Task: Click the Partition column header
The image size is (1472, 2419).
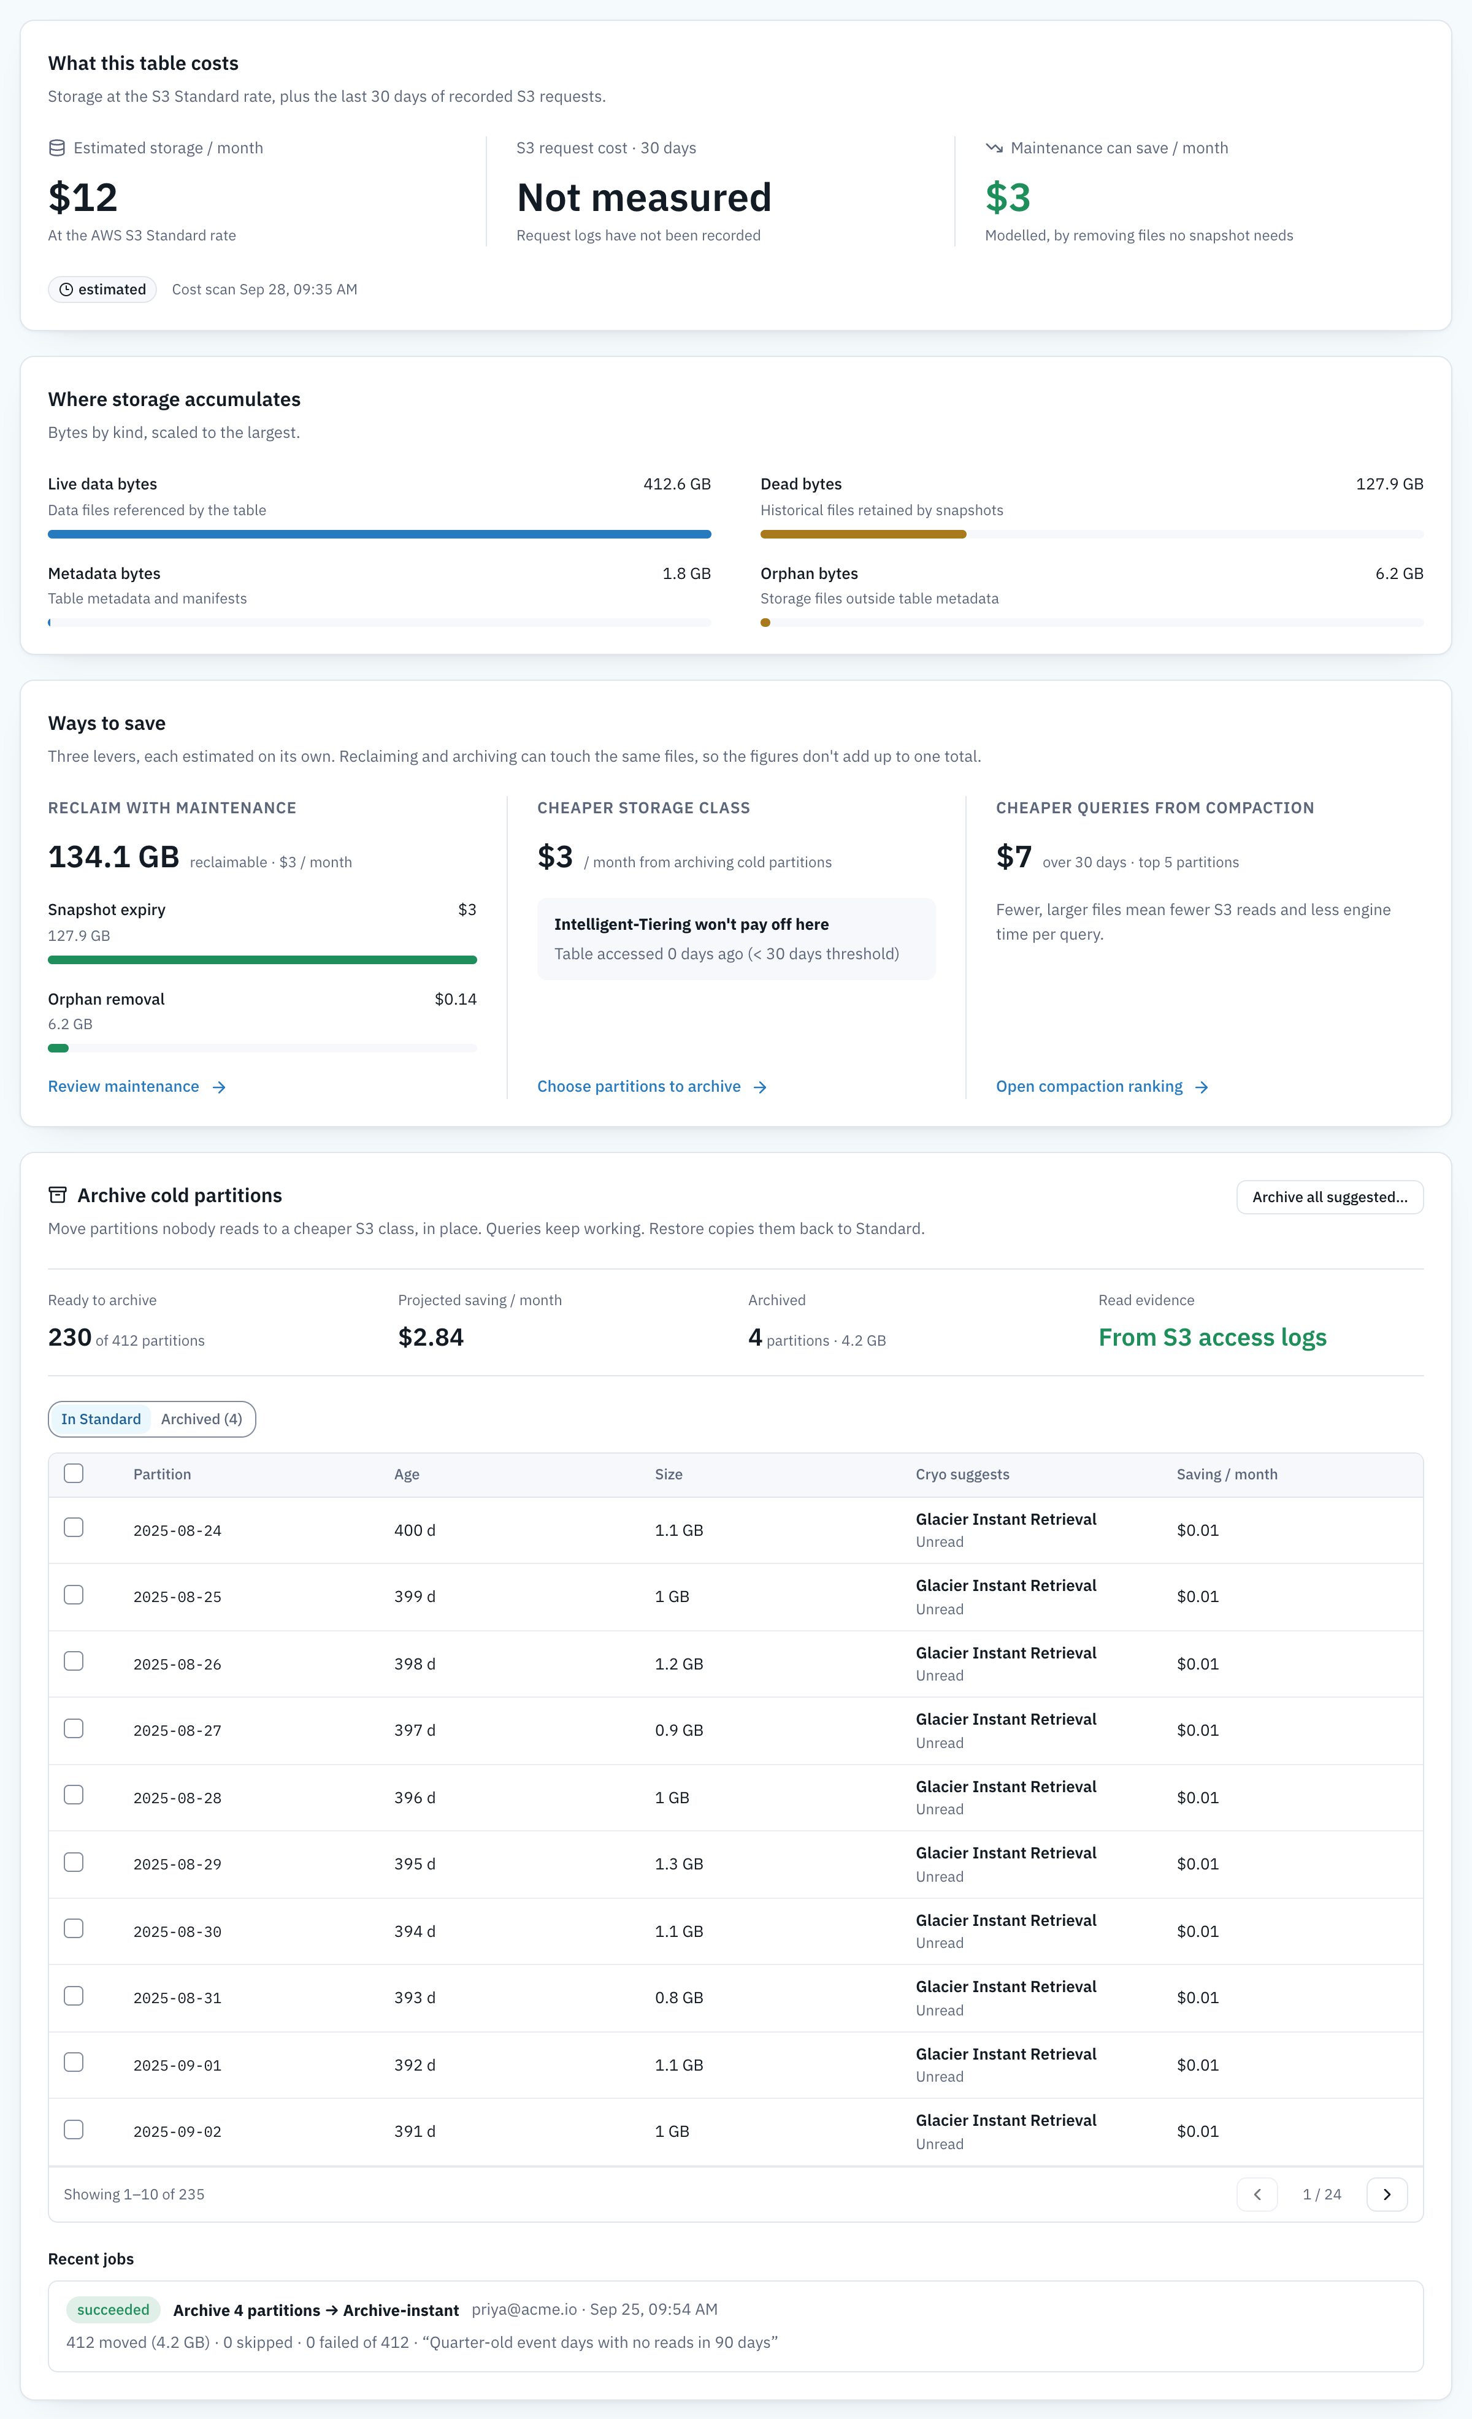Action: point(162,1474)
